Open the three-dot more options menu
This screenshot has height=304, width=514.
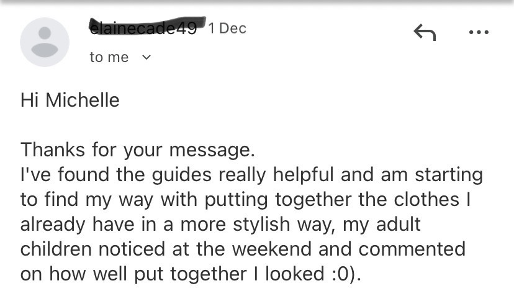click(479, 32)
